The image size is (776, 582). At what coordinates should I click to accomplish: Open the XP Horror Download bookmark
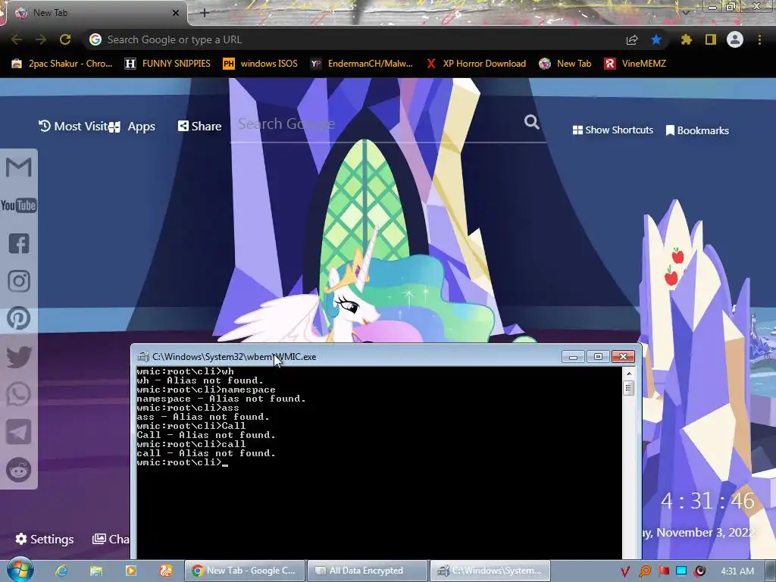476,64
